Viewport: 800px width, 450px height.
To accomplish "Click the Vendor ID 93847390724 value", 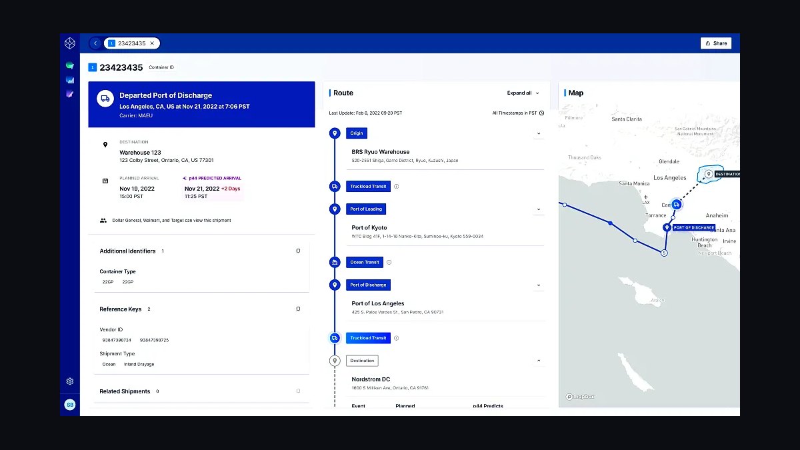I will pyautogui.click(x=117, y=340).
